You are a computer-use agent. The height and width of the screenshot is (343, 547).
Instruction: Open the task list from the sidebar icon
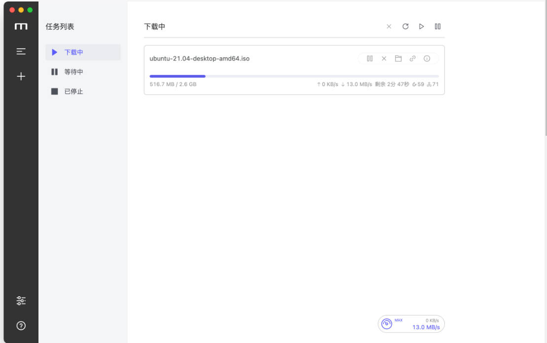pyautogui.click(x=21, y=51)
